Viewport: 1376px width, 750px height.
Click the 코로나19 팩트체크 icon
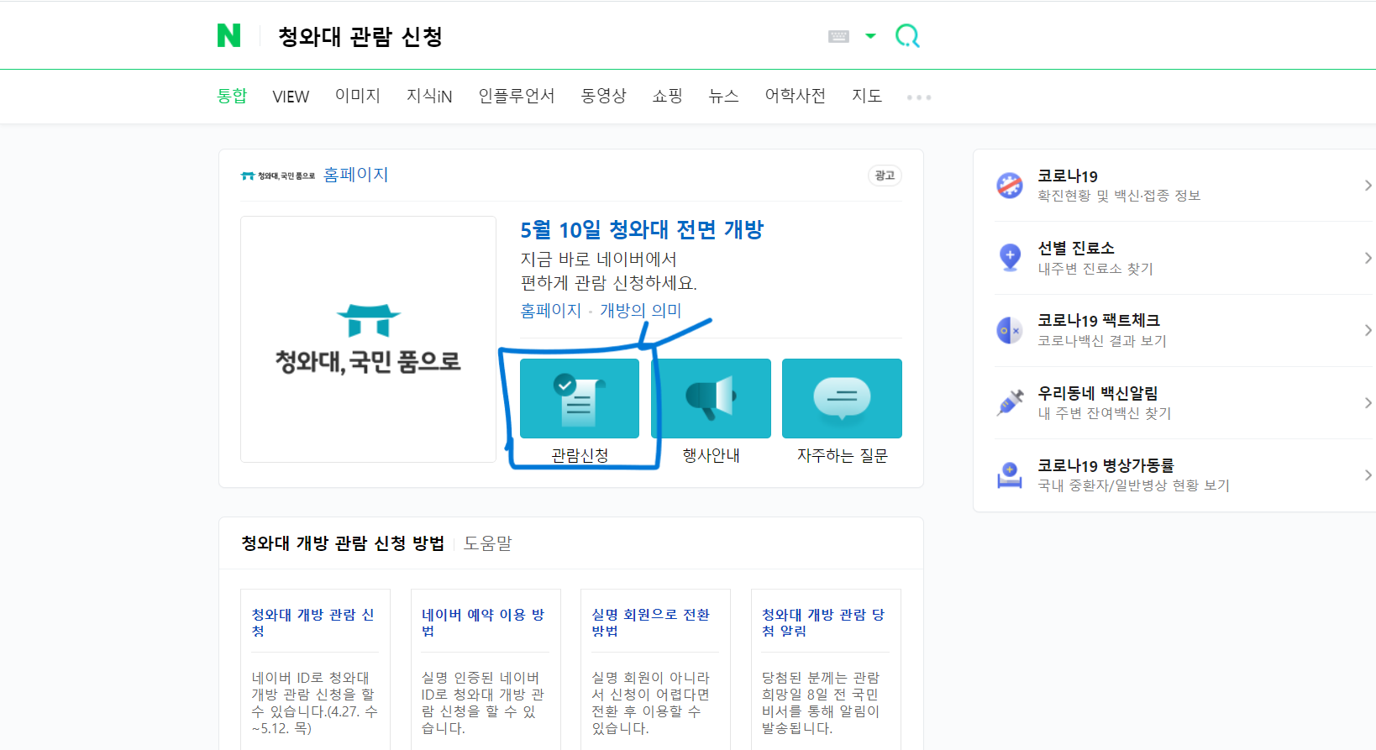1009,330
